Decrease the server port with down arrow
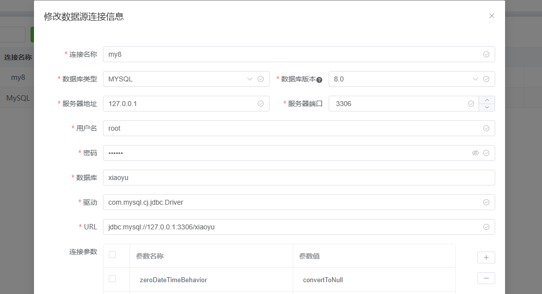Viewport: 542px width, 294px height. pyautogui.click(x=487, y=108)
